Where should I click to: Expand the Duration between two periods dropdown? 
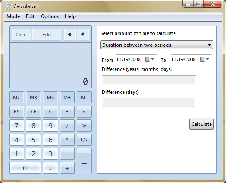[x=157, y=45]
